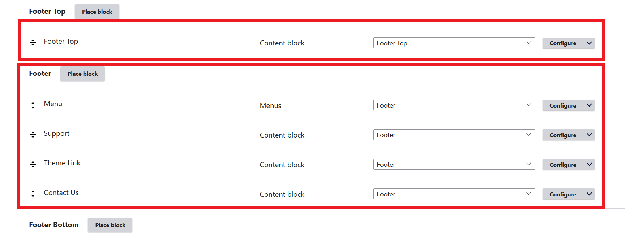Click drag handle icon for Menu block
Image resolution: width=625 pixels, height=243 pixels.
pos(33,105)
